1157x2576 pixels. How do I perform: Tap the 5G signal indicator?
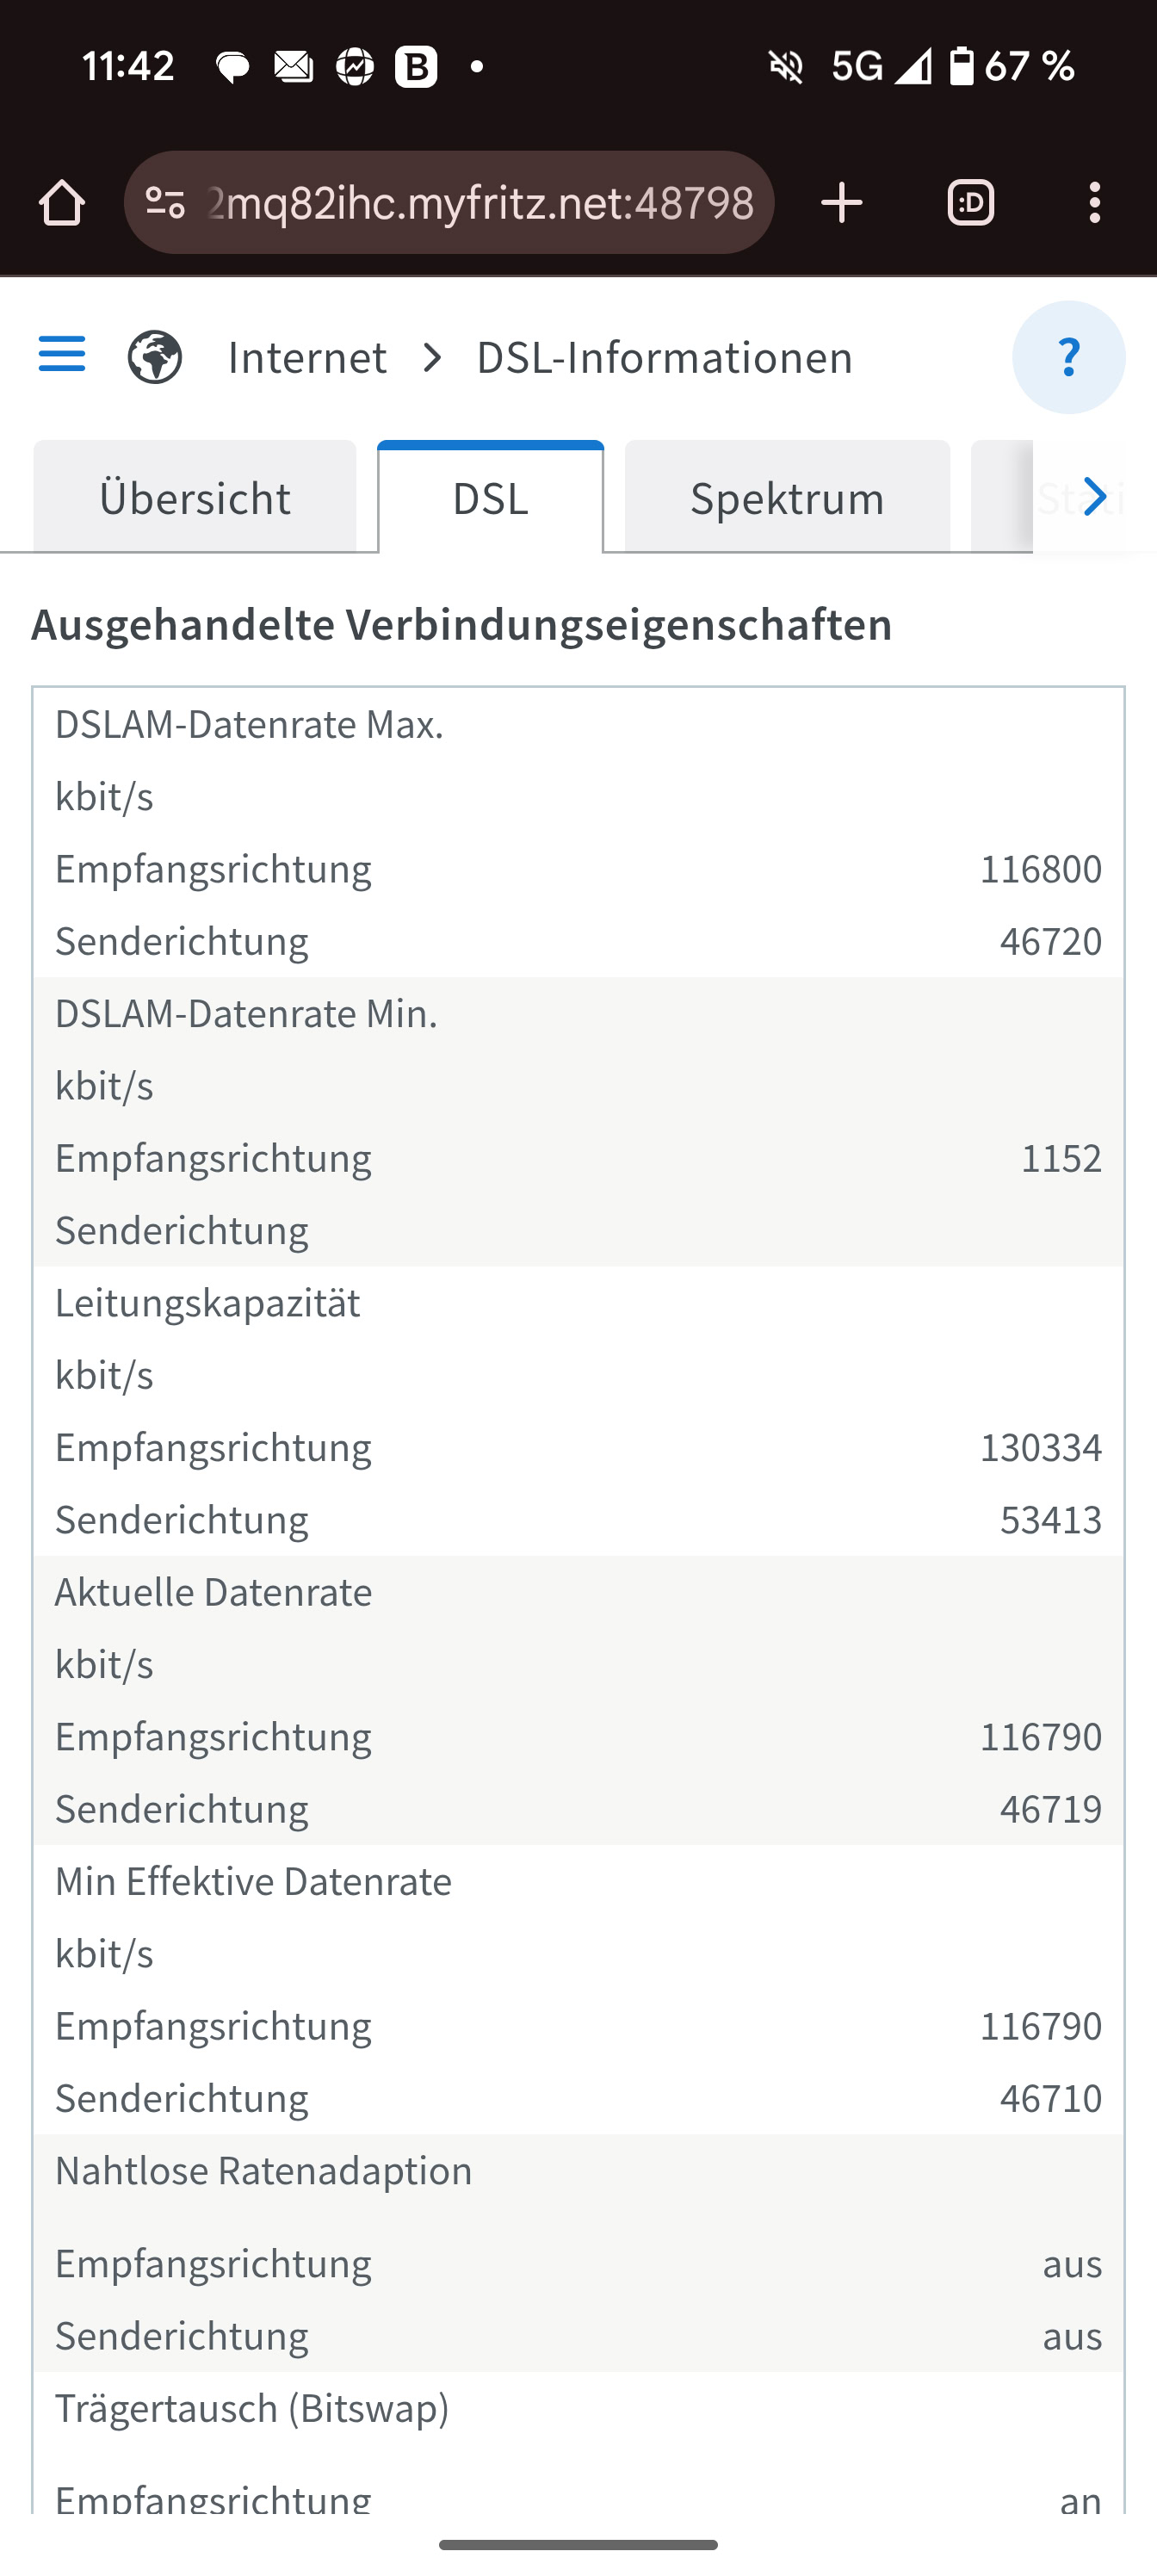coord(880,67)
